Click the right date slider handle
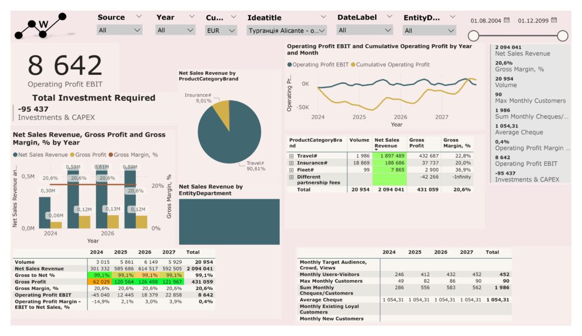The width and height of the screenshot is (582, 336). click(x=562, y=36)
